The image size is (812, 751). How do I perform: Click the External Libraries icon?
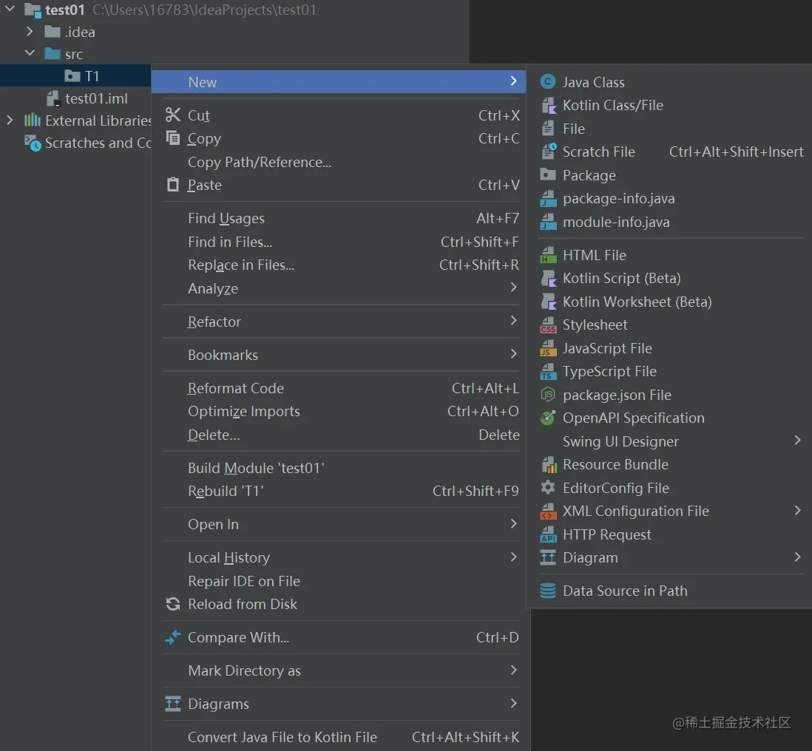[32, 120]
